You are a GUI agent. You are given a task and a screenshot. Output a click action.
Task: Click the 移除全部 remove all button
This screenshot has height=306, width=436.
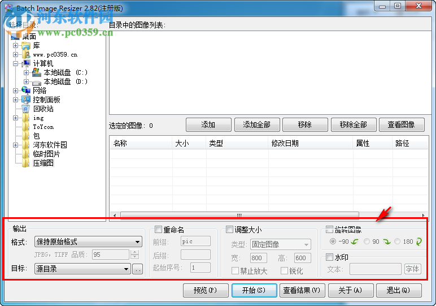[354, 125]
